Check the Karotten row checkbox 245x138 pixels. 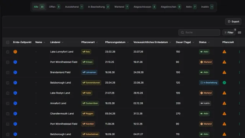(8, 124)
